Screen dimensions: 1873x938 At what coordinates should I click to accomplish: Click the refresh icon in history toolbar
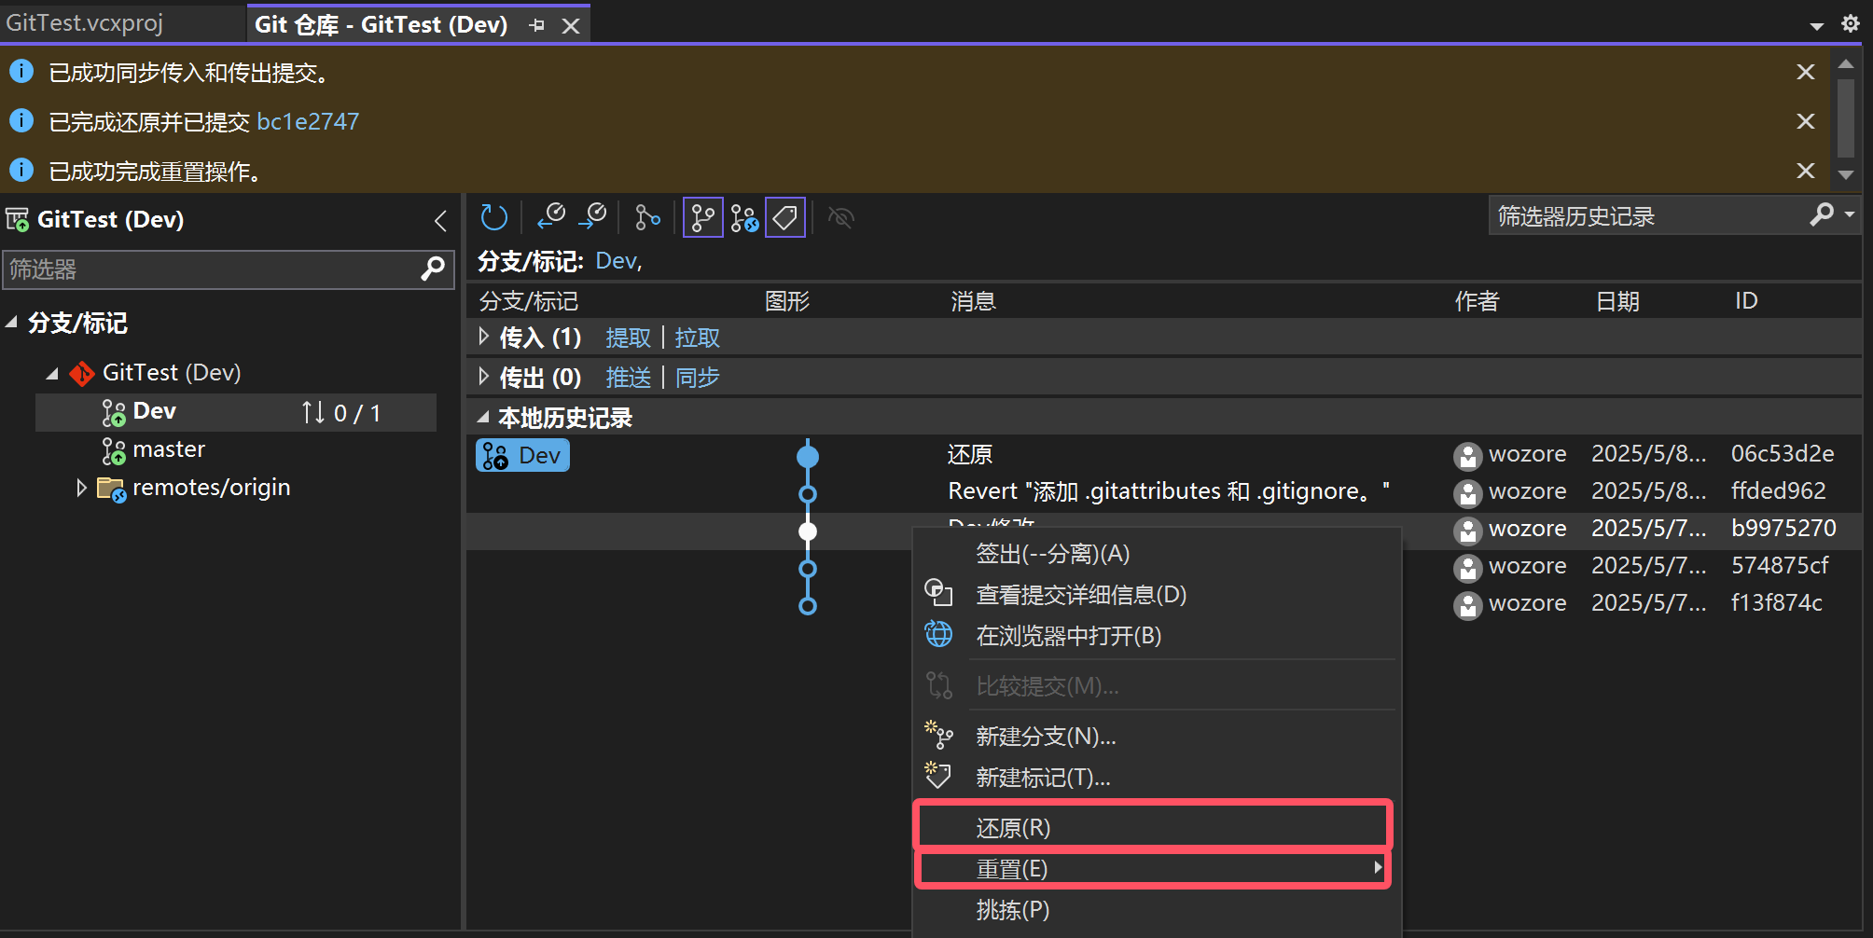[493, 218]
